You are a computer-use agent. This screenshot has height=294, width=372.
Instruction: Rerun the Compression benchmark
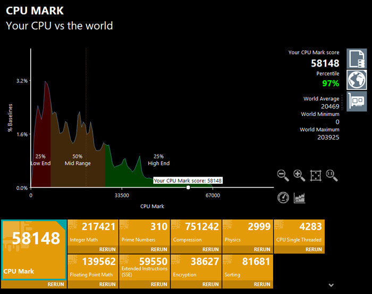click(x=210, y=249)
